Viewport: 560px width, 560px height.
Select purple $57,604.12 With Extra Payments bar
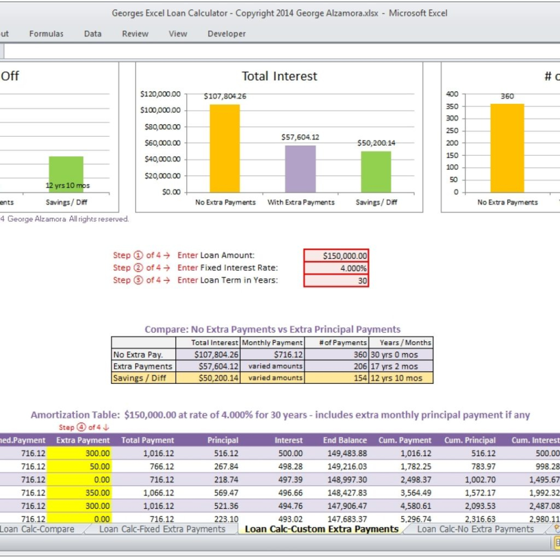pyautogui.click(x=300, y=169)
